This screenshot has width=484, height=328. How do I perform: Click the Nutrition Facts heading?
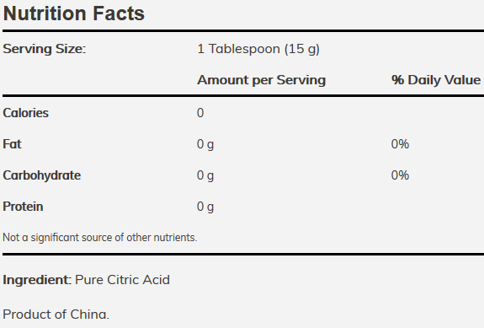click(x=73, y=13)
